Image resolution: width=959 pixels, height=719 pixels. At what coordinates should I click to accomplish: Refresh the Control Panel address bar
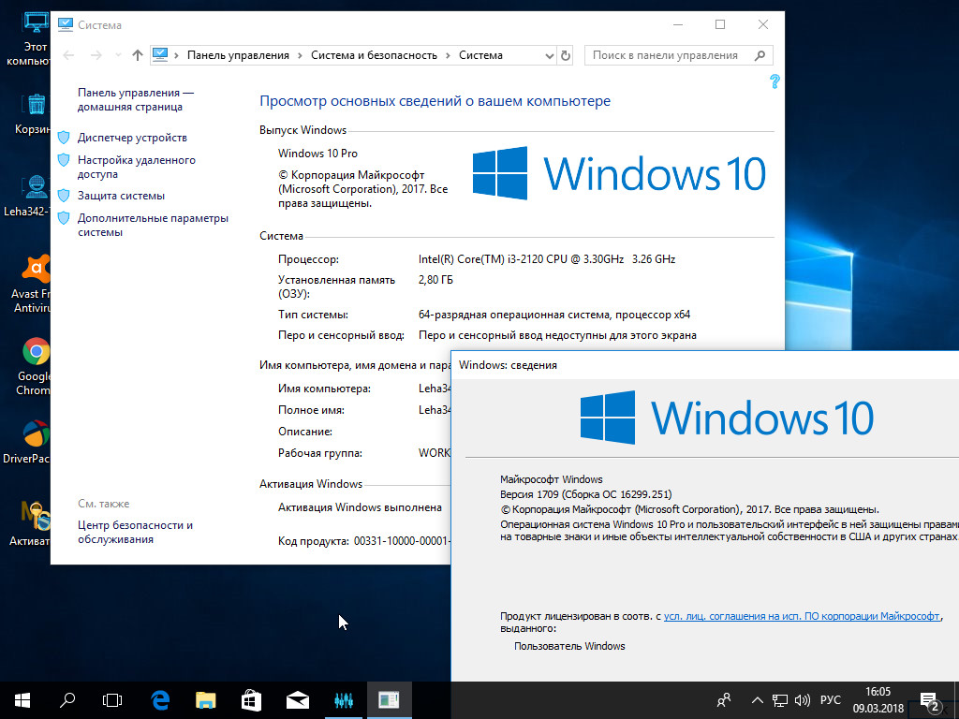(566, 55)
